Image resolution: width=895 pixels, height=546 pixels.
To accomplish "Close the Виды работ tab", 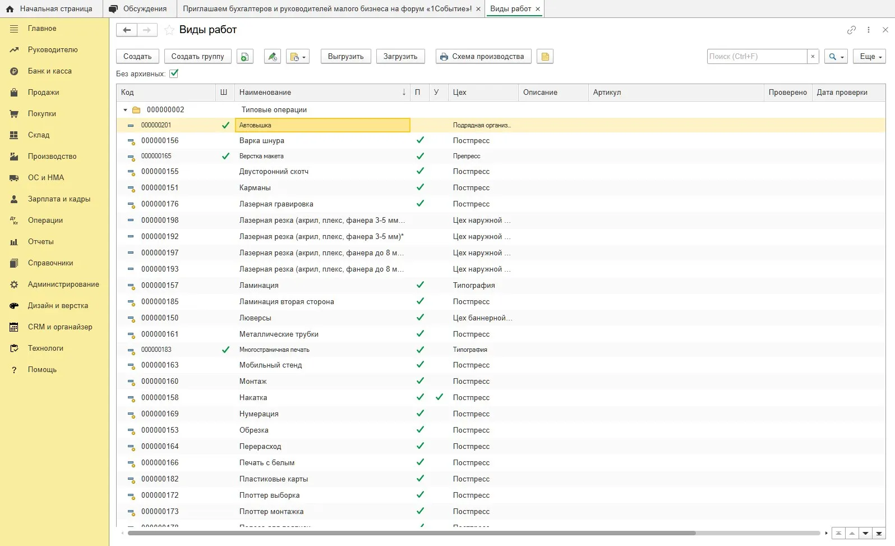I will 538,9.
